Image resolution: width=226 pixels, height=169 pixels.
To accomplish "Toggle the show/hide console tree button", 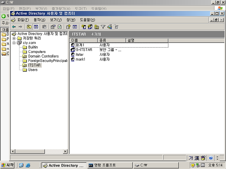I will pos(36,27).
